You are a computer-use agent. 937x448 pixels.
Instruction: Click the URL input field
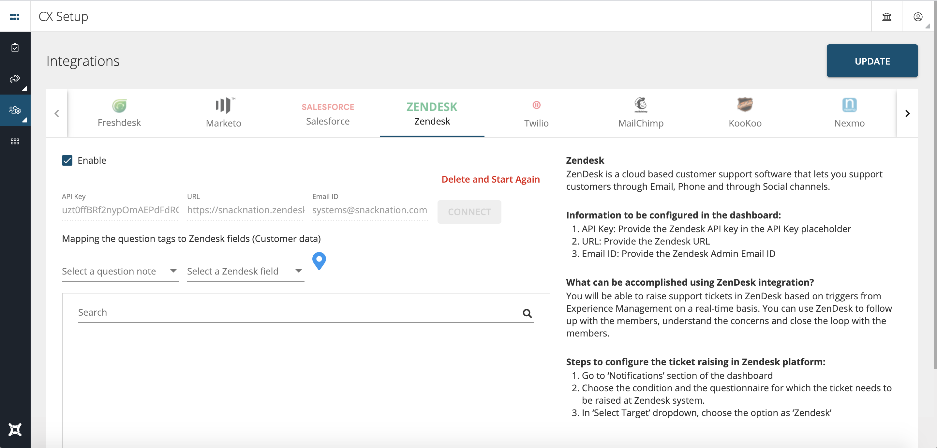(x=245, y=210)
